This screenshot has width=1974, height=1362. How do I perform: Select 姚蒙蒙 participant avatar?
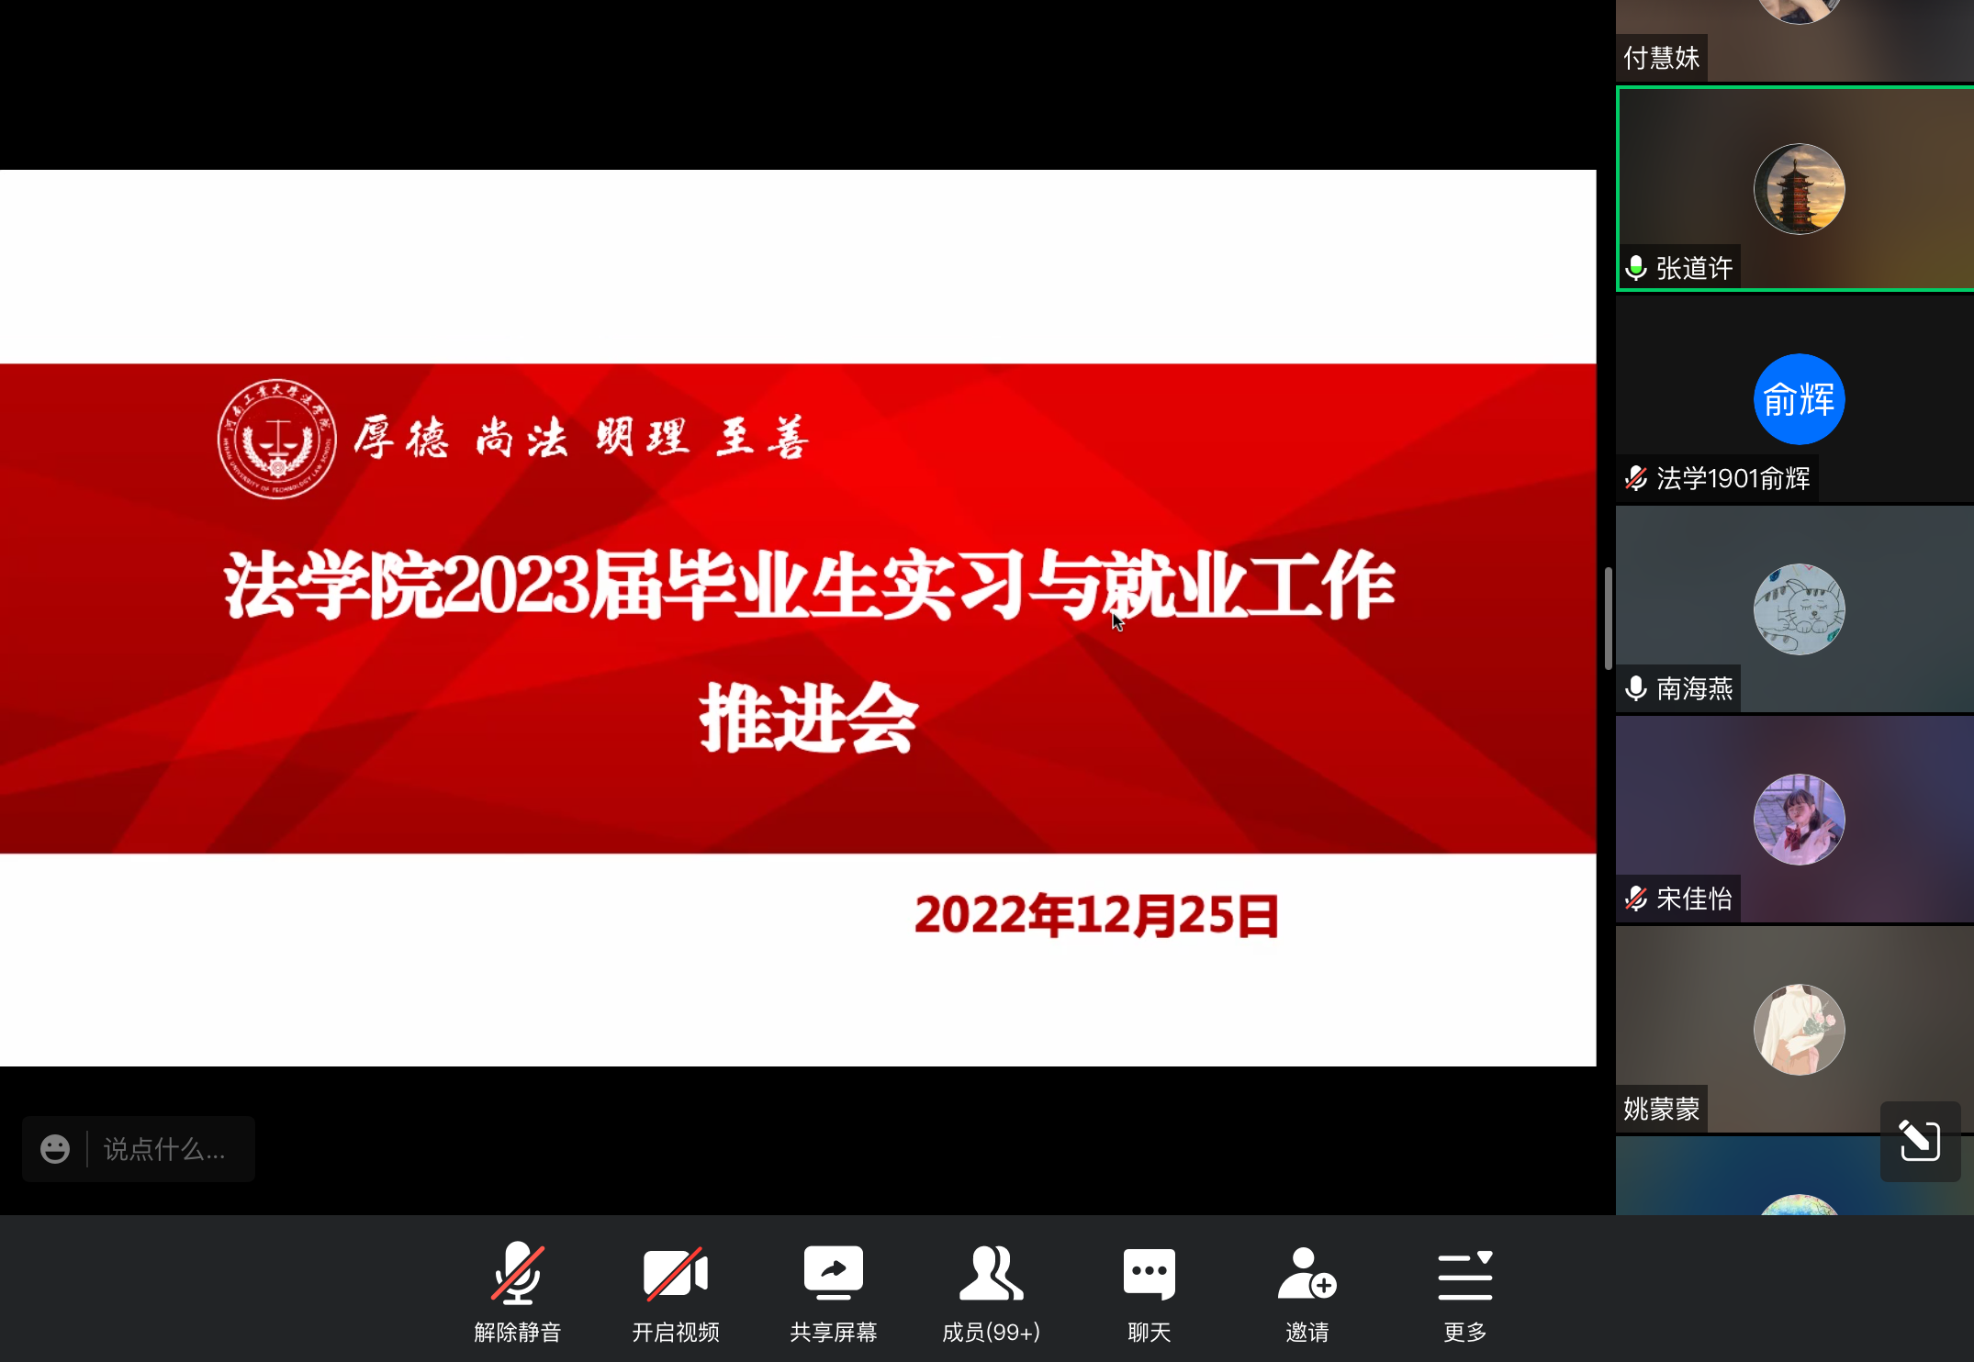click(1799, 1029)
